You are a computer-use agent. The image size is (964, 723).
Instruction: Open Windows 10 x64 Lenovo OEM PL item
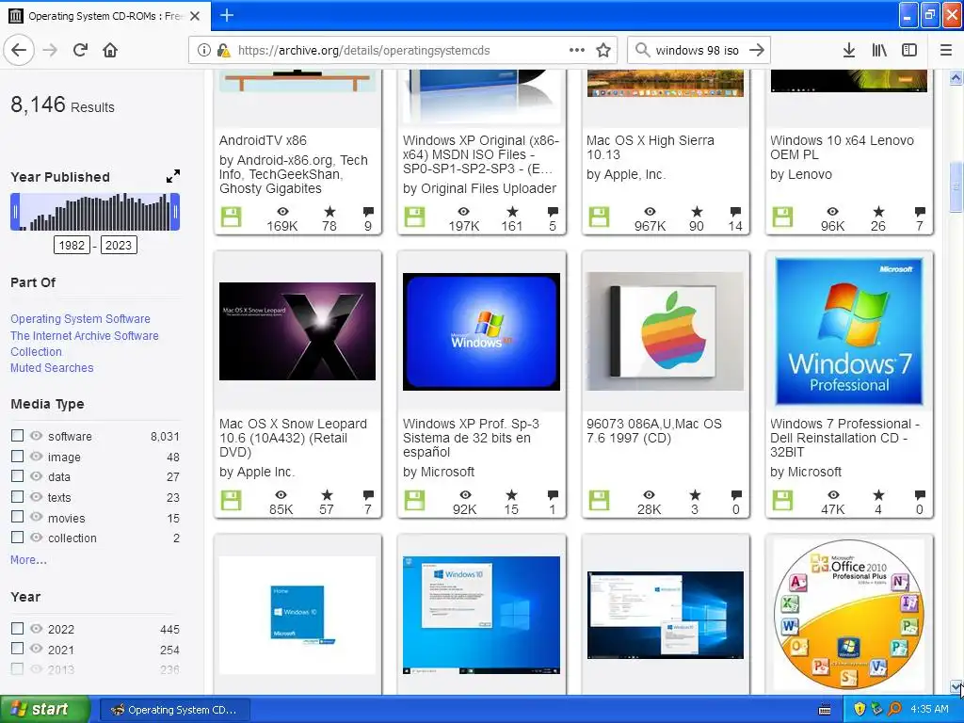(x=842, y=148)
